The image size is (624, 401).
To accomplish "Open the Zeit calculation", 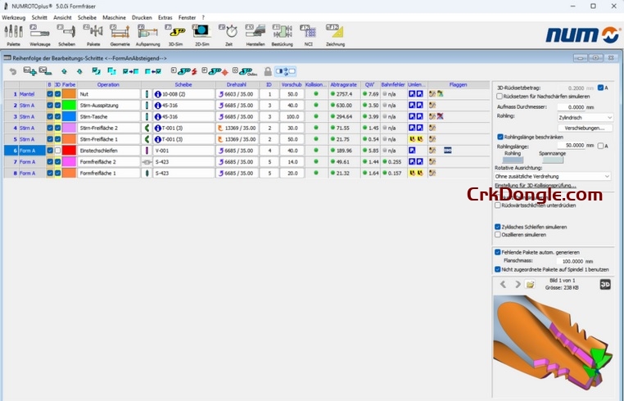I will [x=228, y=35].
